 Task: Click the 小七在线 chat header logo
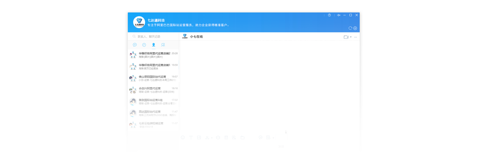pos(185,36)
